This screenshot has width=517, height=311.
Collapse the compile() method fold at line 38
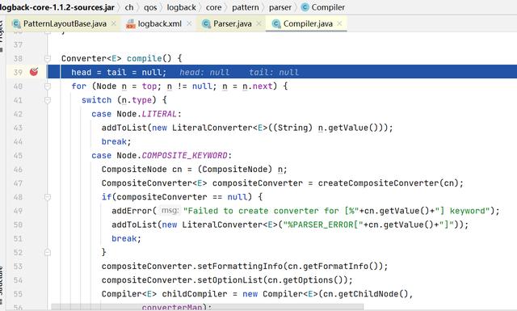[x=48, y=59]
